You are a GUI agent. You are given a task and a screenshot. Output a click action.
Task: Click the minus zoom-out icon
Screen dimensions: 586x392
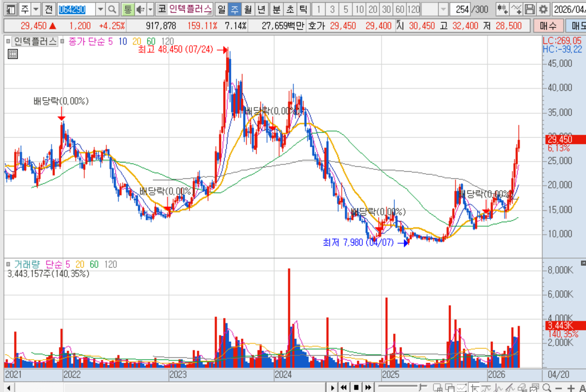[x=559, y=388]
